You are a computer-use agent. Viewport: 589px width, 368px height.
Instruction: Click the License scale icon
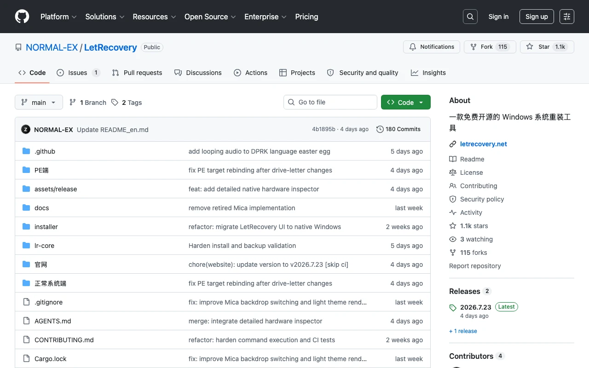[x=453, y=172]
